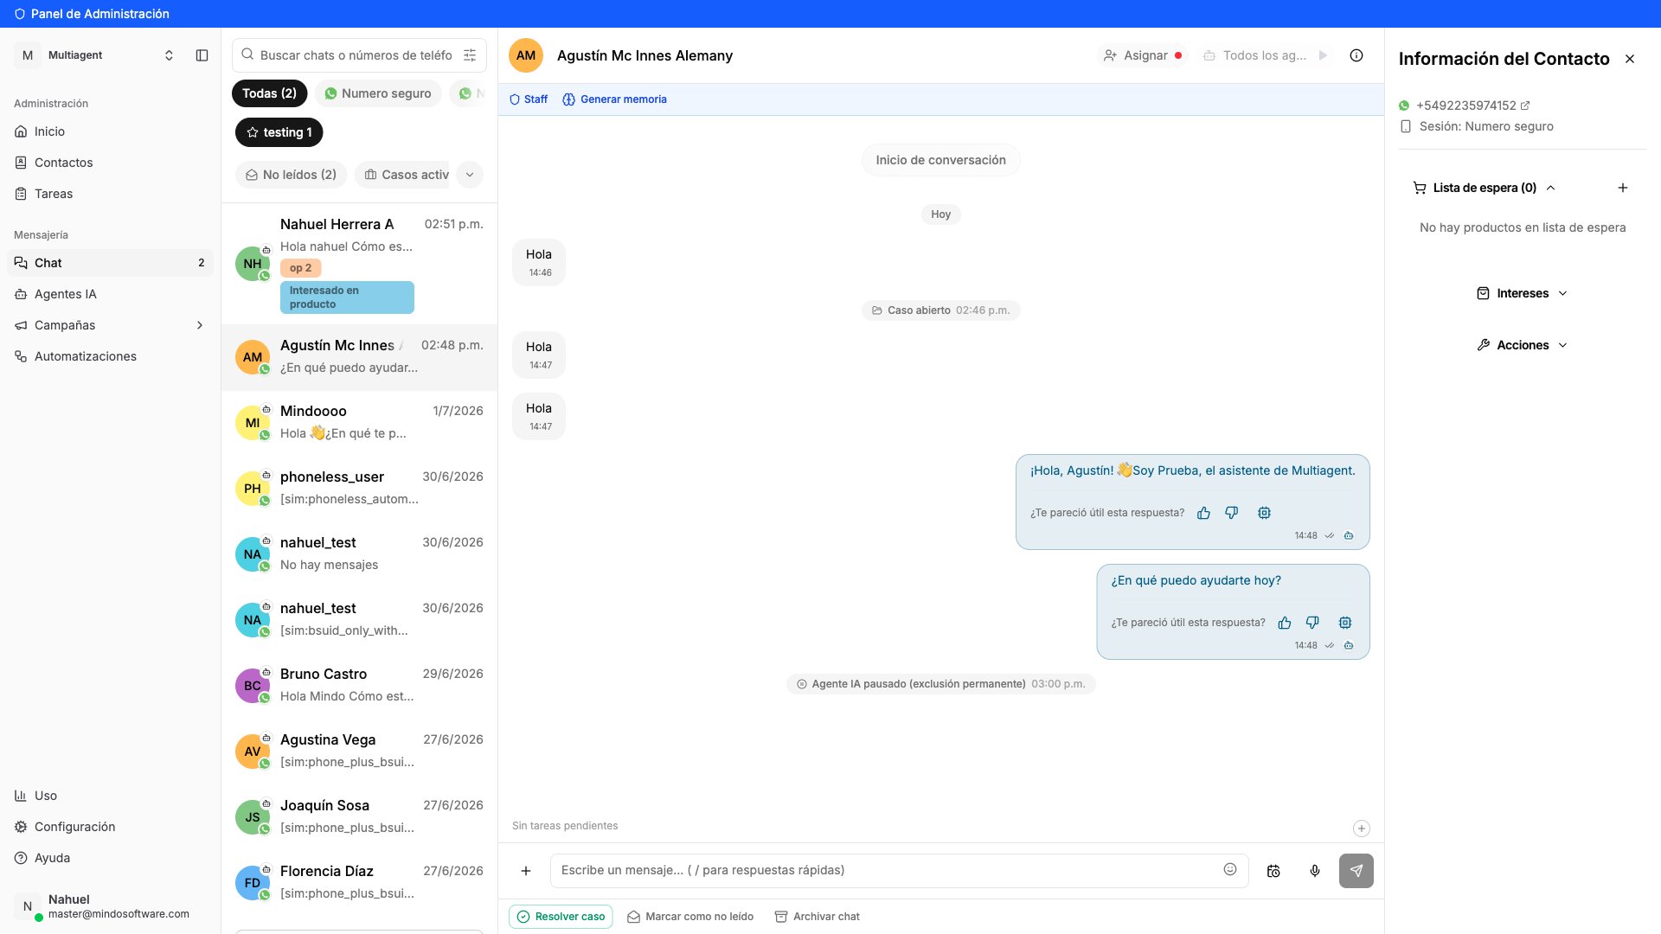Screen dimensions: 1661x934
Task: Add product to Lista de espera
Action: 1623,188
